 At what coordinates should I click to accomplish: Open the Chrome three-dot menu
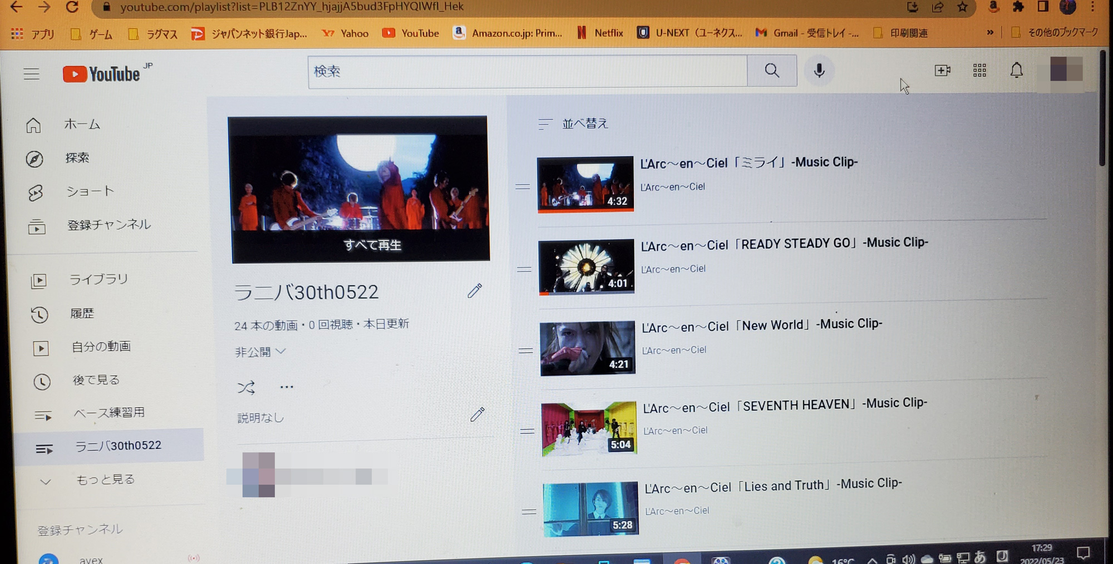tap(1093, 7)
